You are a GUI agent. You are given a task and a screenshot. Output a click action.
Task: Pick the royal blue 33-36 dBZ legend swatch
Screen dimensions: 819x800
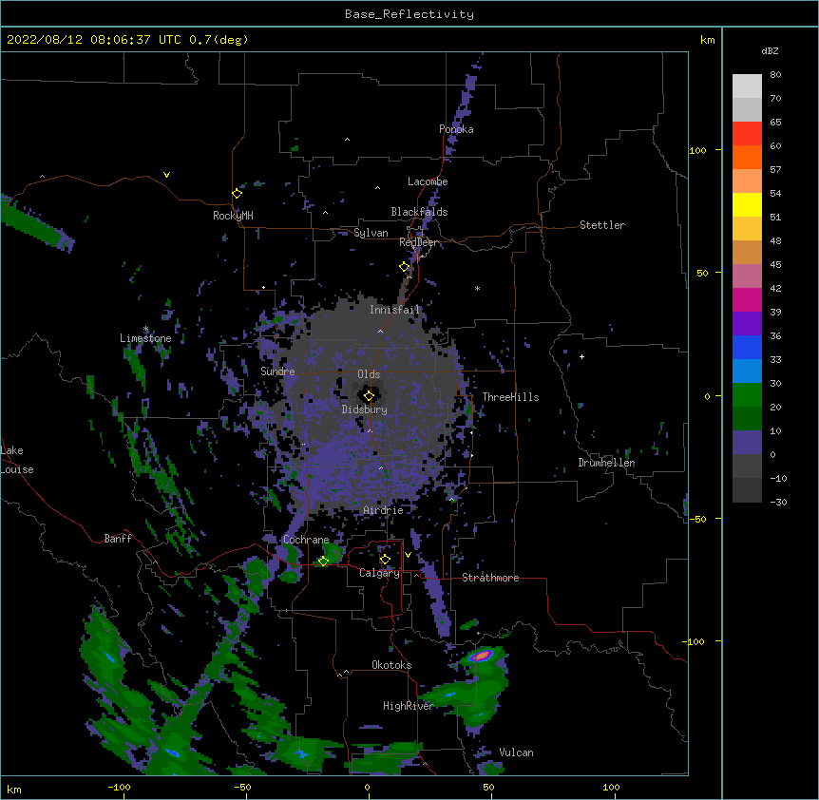coord(747,347)
